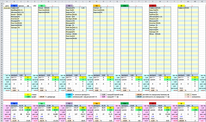The image size is (206, 122).
Task: Click the 122,36 value
Action: pos(21,110)
